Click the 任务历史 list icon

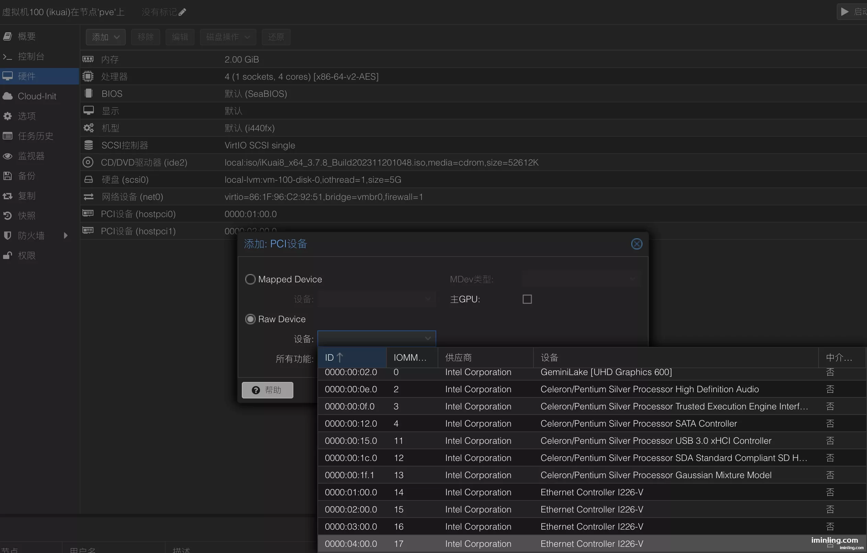(8, 136)
